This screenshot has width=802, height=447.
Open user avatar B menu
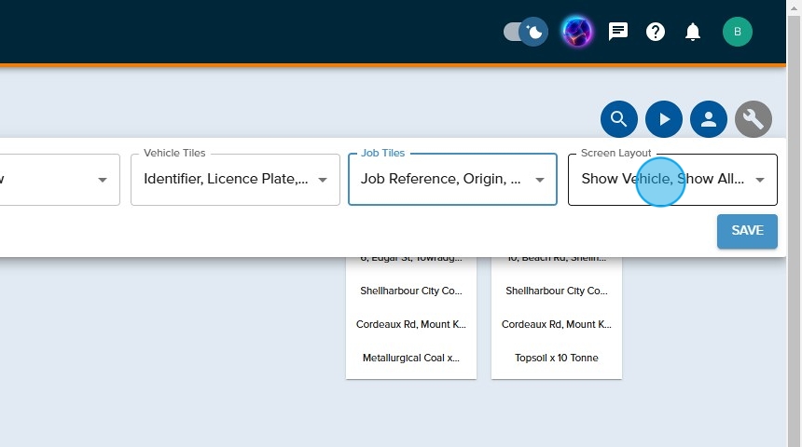(737, 32)
